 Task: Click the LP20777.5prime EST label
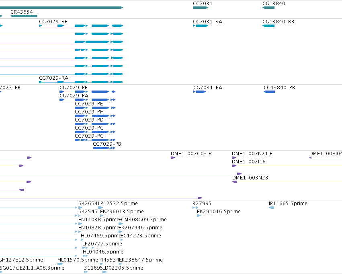tap(102, 244)
